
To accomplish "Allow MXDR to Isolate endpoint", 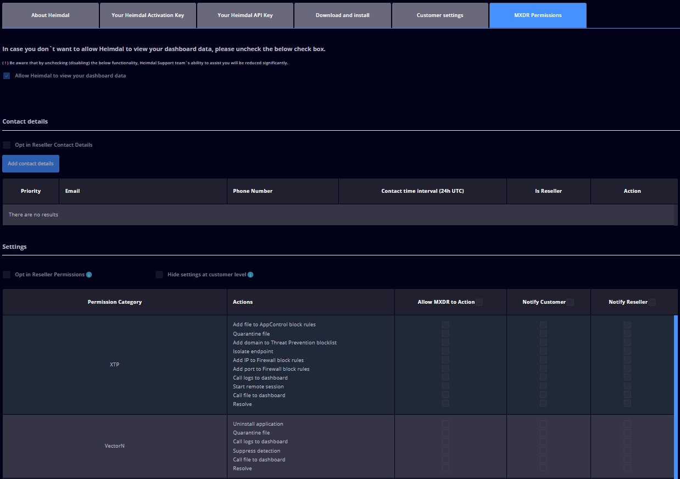I will [x=445, y=351].
